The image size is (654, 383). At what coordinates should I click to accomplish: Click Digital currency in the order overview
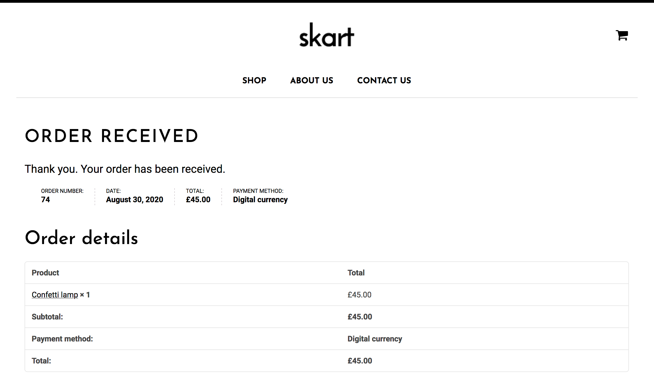coord(260,199)
